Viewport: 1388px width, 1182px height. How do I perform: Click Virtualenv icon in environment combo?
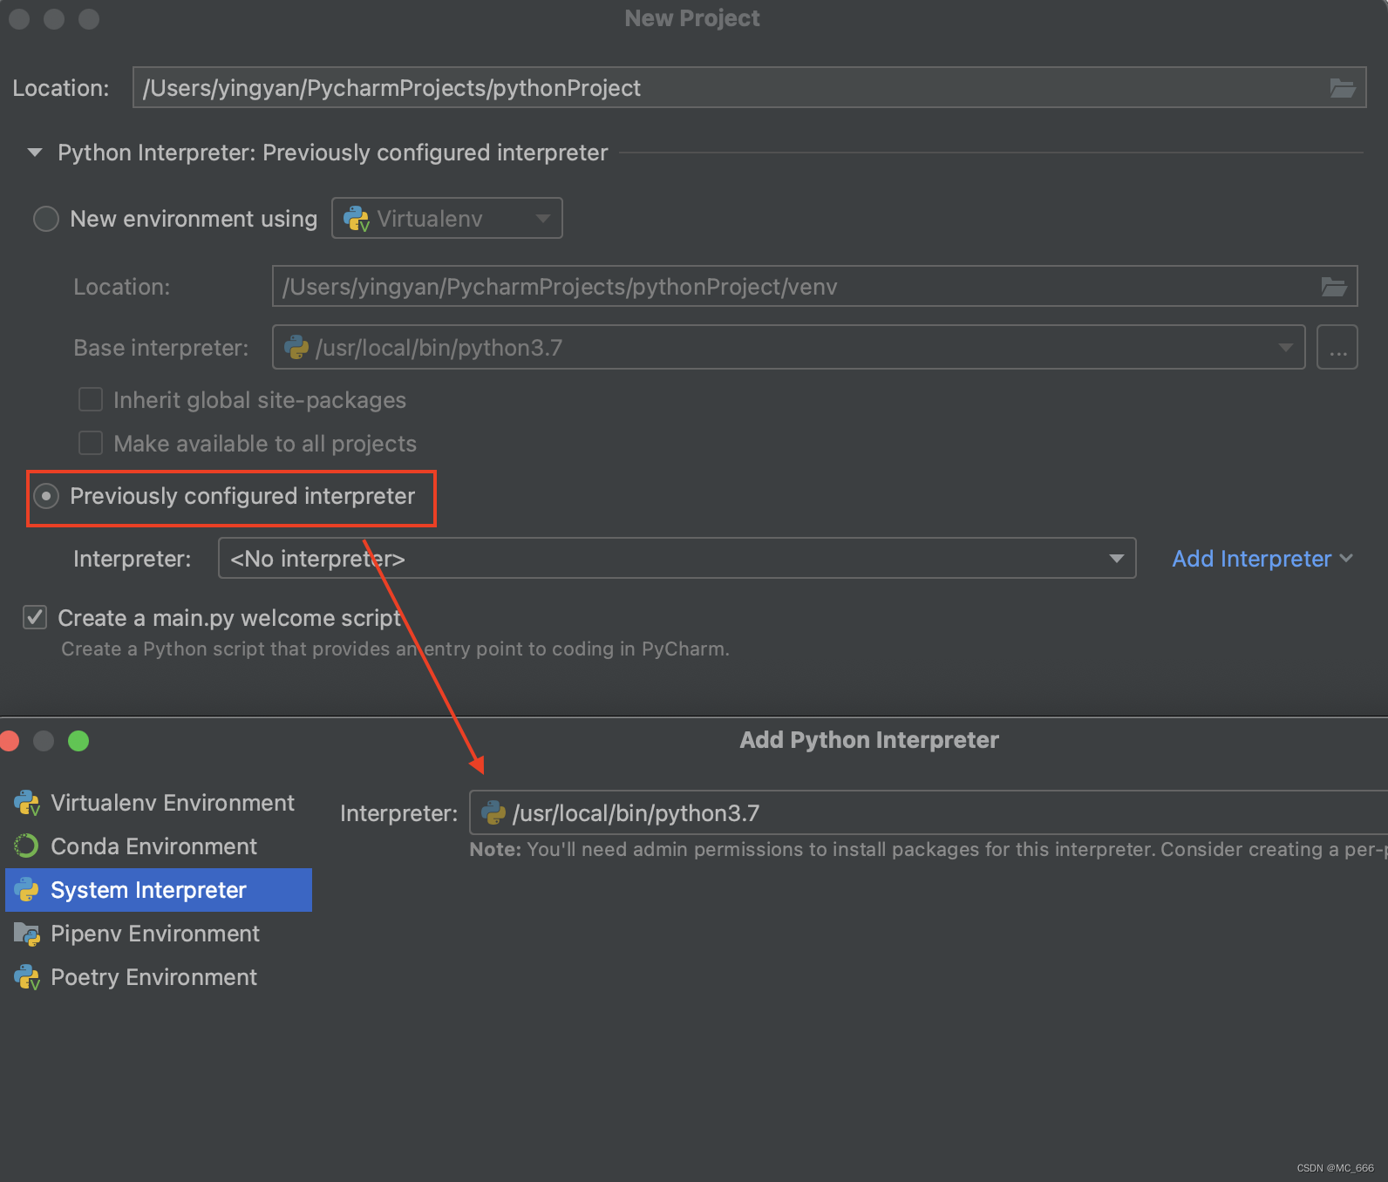click(357, 219)
